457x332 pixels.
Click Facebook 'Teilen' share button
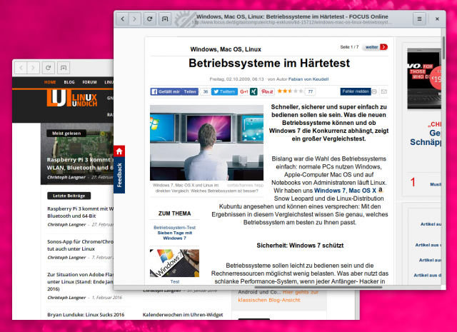click(x=190, y=91)
